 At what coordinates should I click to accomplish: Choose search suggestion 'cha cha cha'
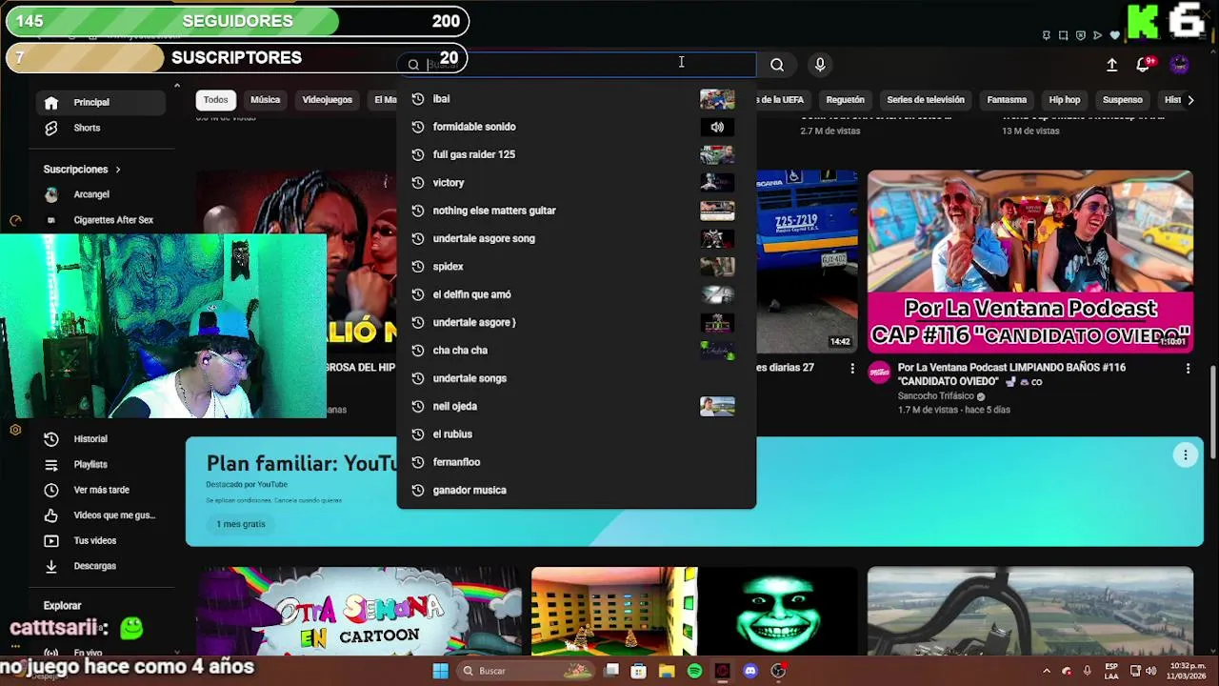coord(576,351)
